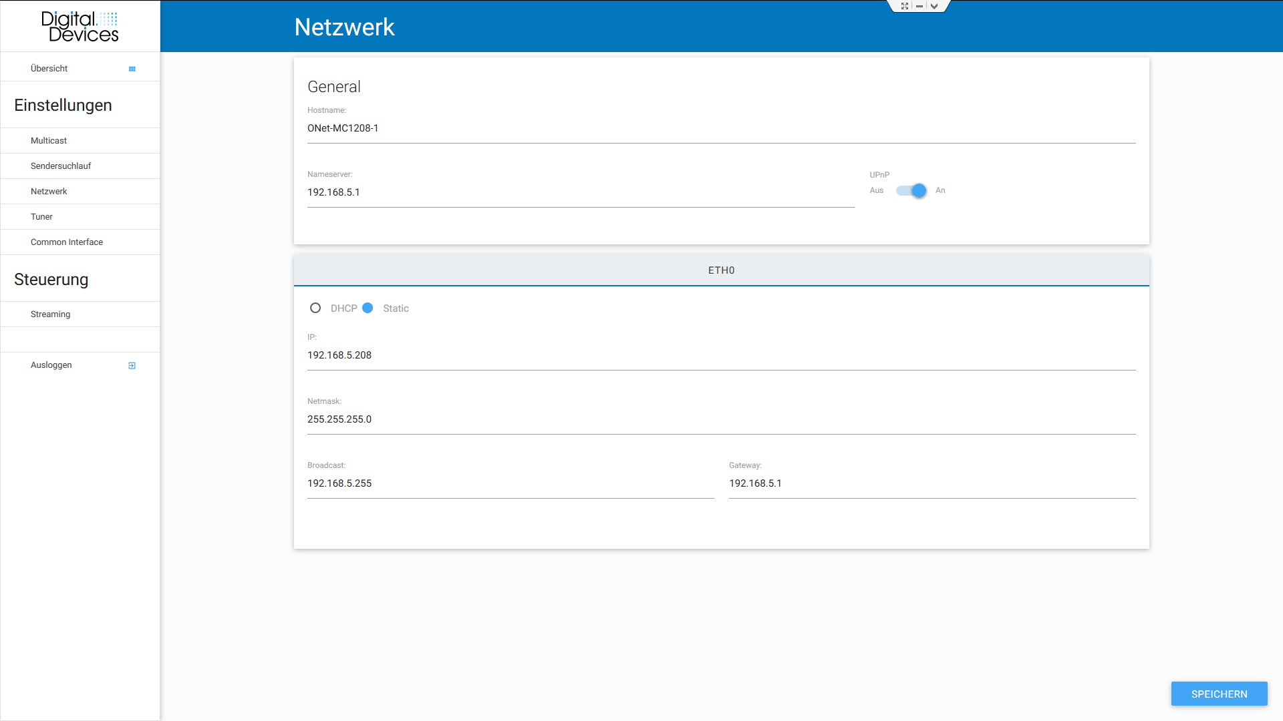Click the Digital Devices logo
This screenshot has height=721, width=1283.
point(80,27)
